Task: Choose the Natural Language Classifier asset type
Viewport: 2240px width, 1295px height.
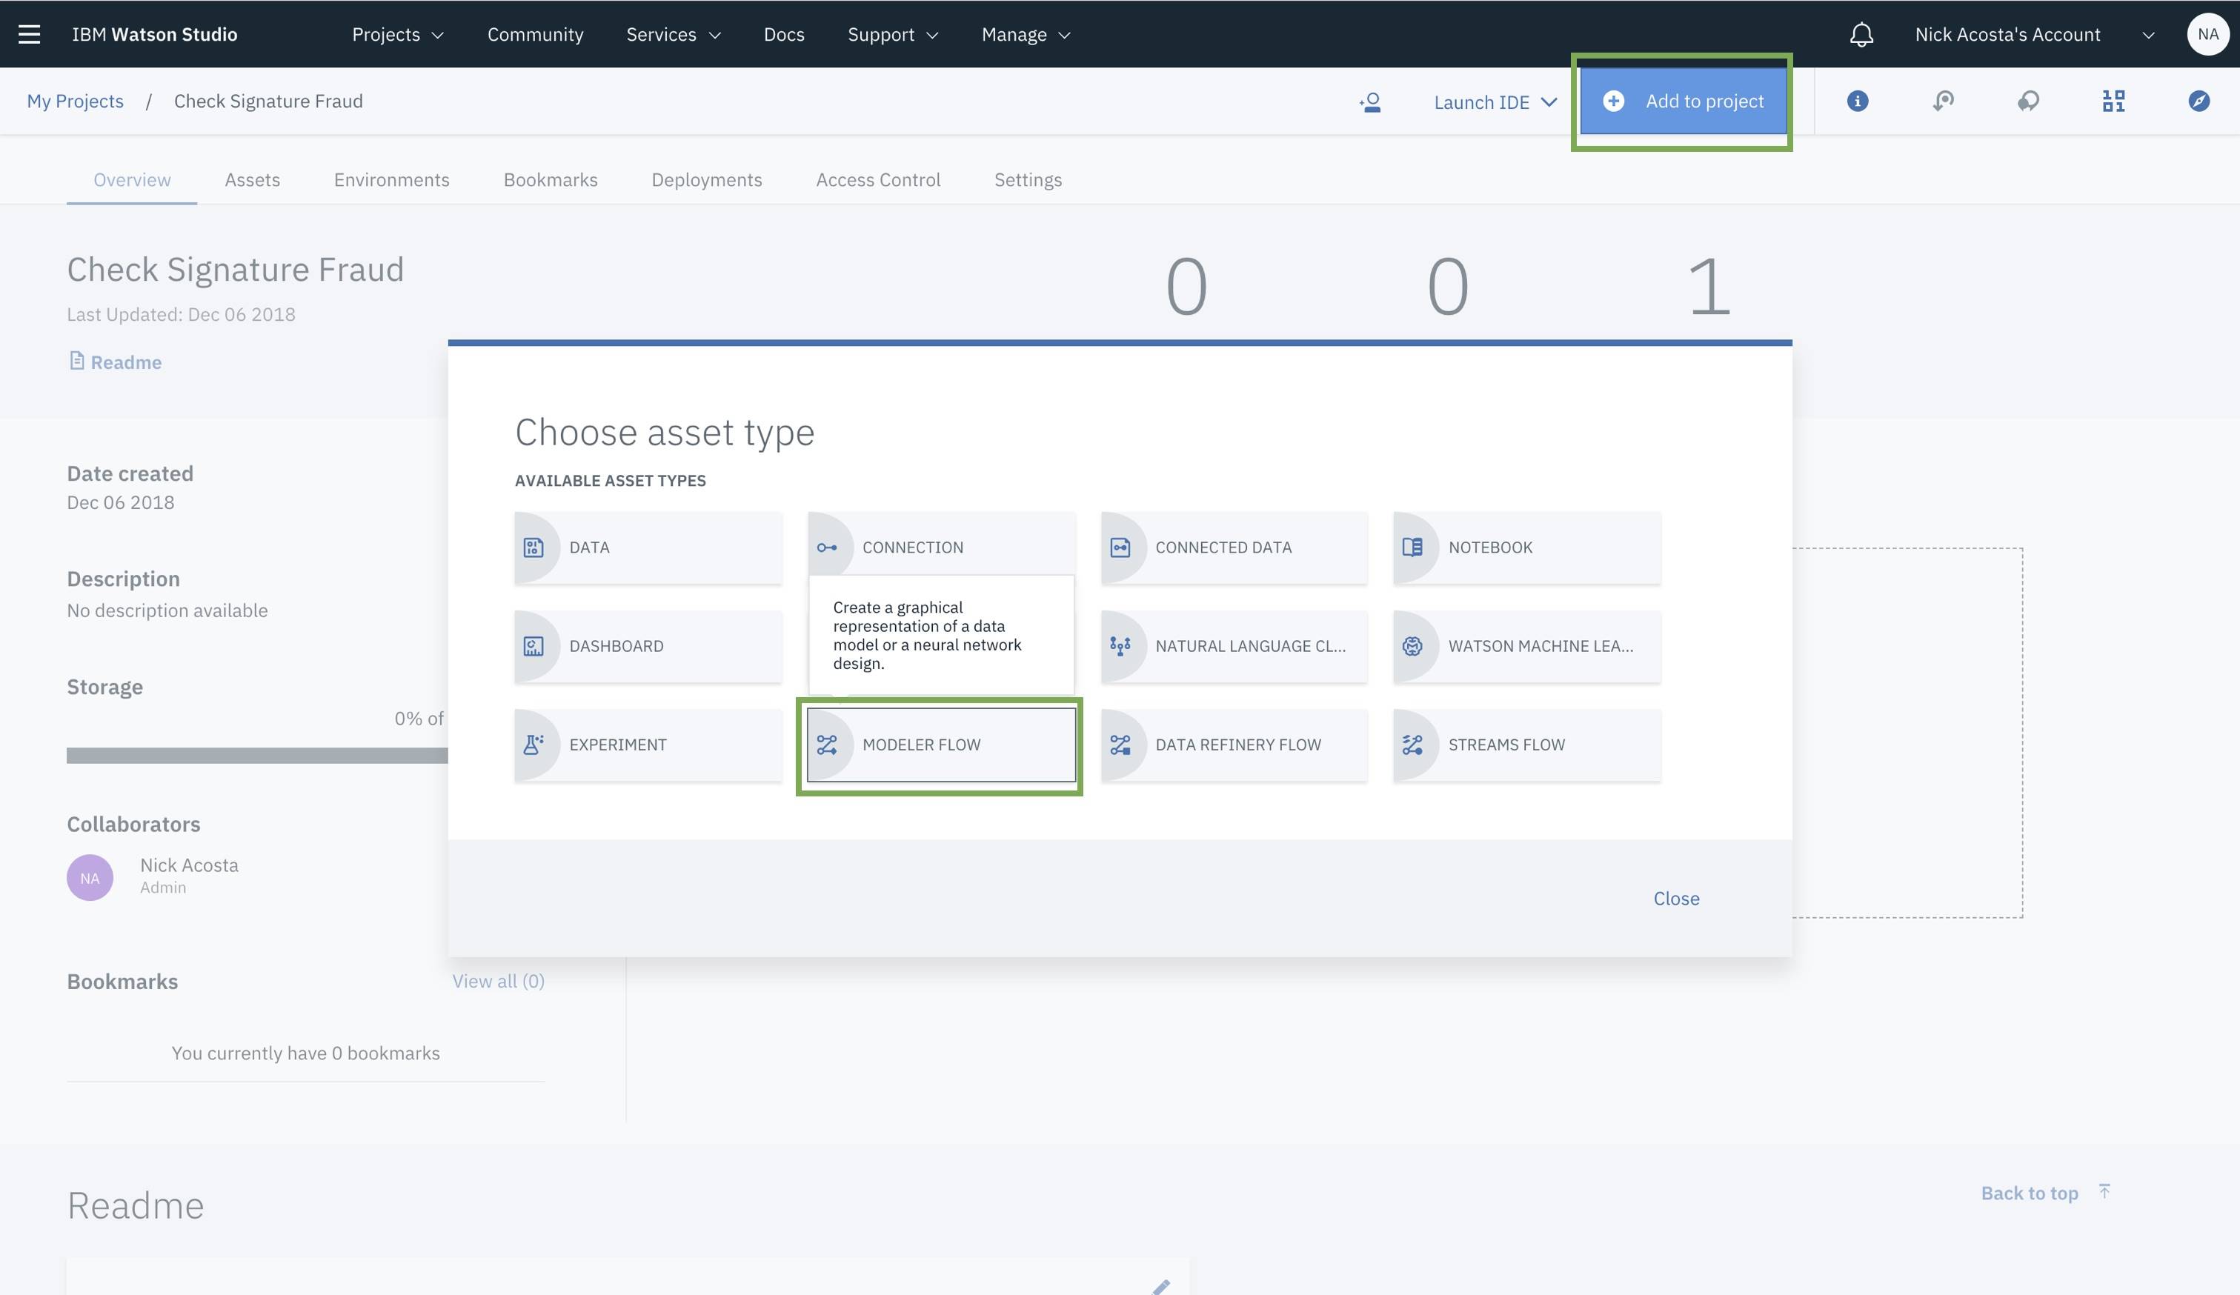Action: pos(1234,646)
